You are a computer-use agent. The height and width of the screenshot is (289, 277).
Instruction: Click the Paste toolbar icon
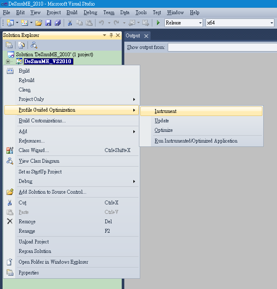(x=89, y=23)
